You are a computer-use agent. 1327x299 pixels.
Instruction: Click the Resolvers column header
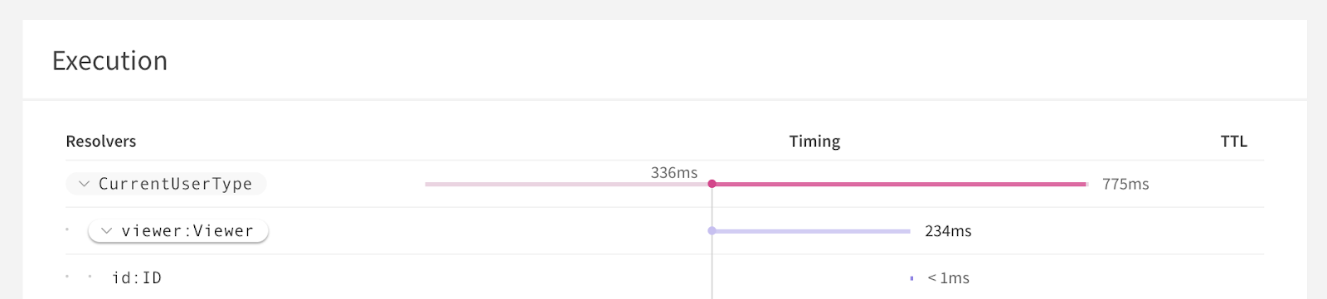[x=101, y=142]
